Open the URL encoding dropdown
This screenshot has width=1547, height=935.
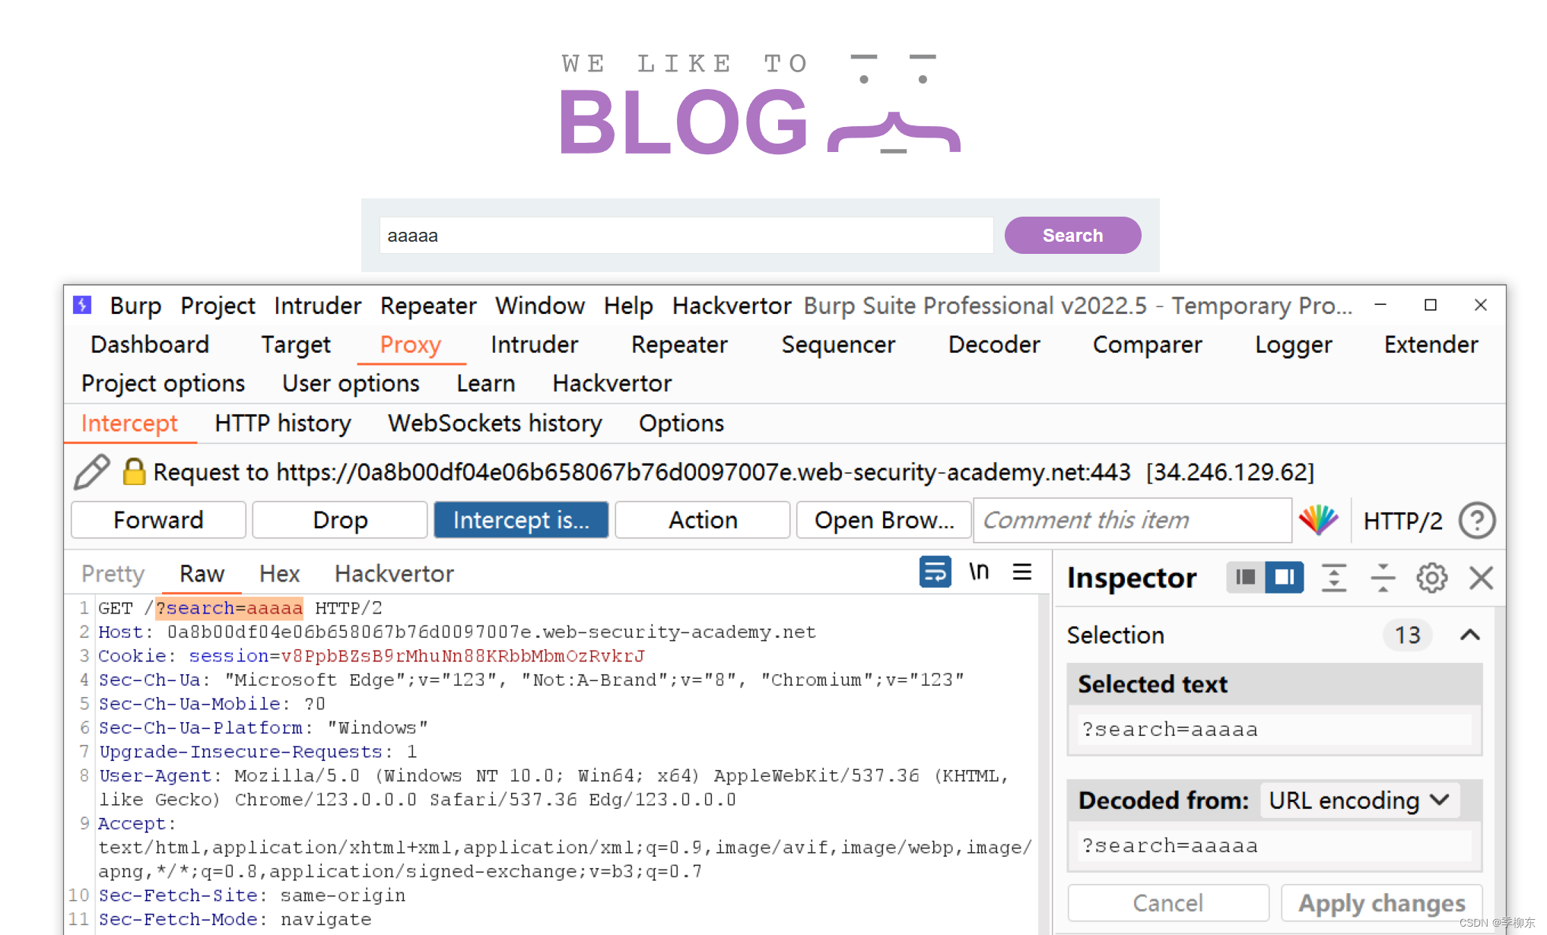click(x=1360, y=800)
